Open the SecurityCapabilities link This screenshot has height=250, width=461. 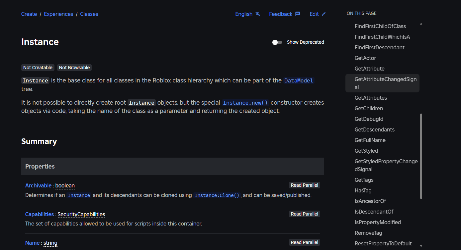tap(81, 214)
